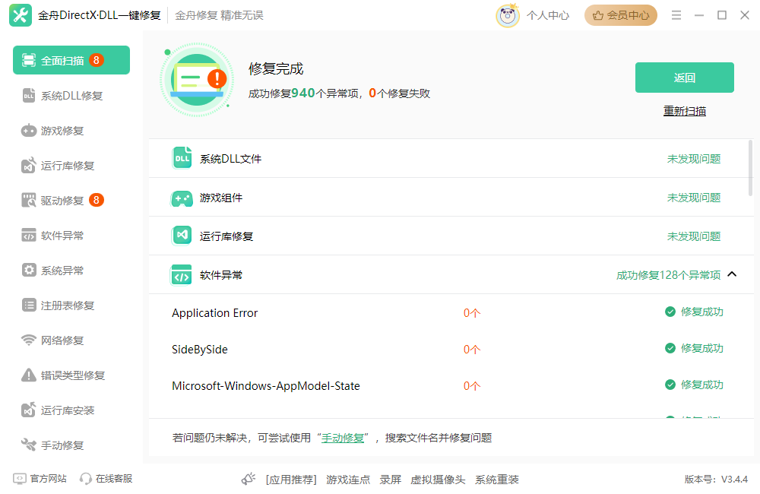Click the 返回 button

685,78
